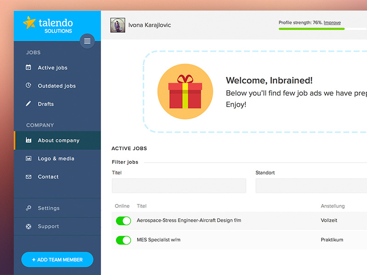This screenshot has height=275, width=367.
Task: Click the gift box welcome icon
Action: tap(185, 91)
